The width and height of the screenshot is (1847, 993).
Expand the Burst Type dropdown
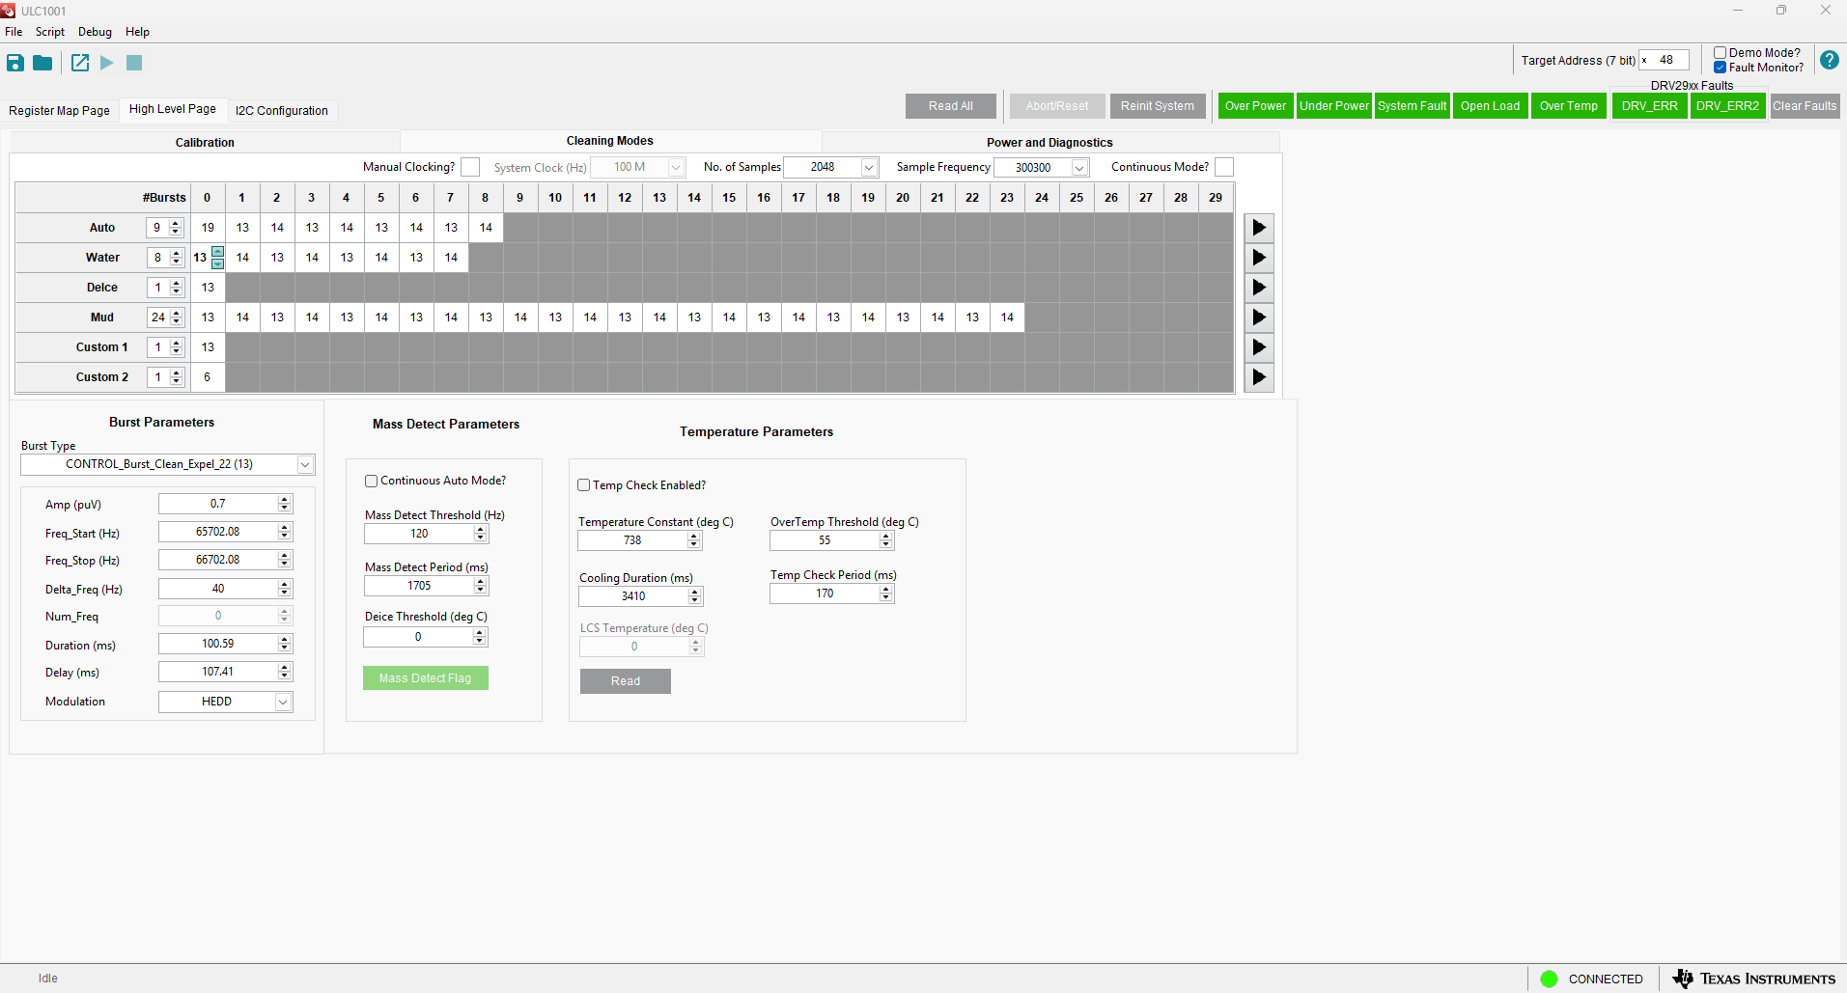point(305,465)
